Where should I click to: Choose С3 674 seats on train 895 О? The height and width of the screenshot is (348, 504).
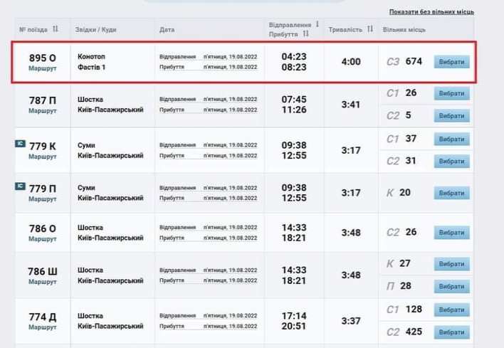click(x=451, y=62)
